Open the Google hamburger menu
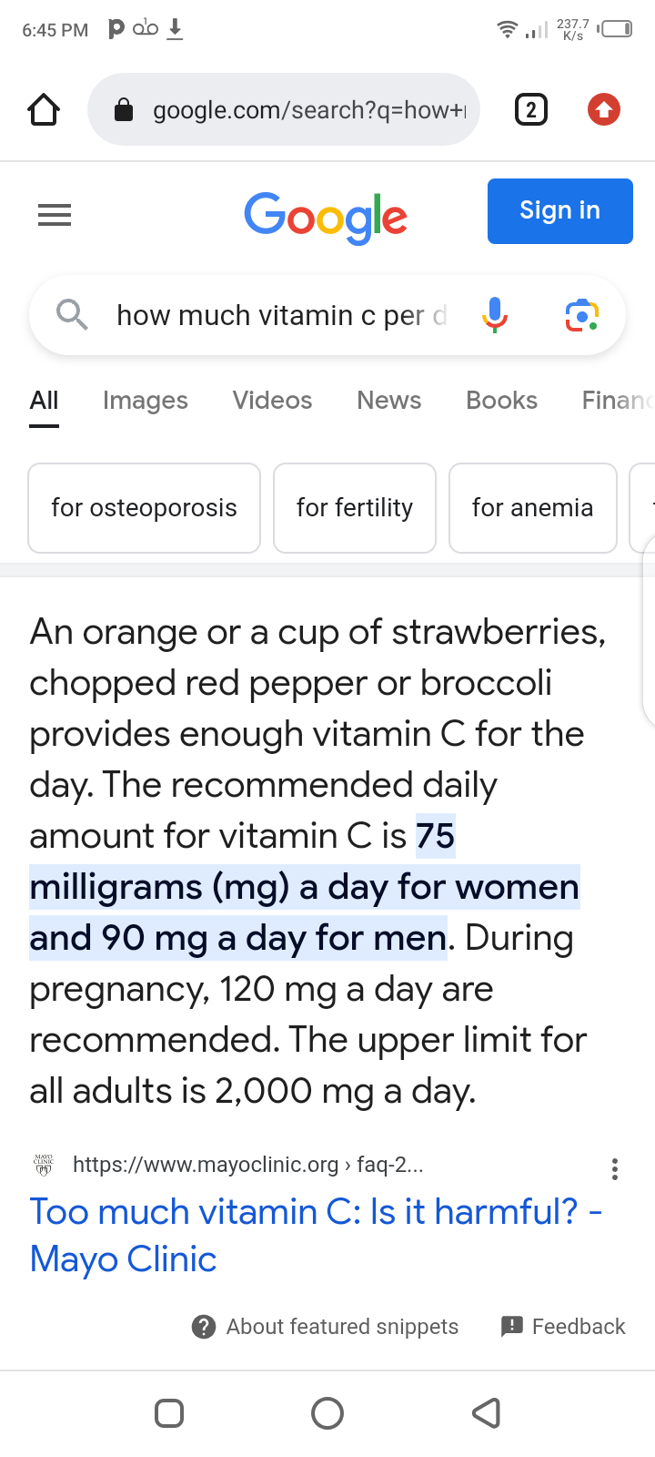Screen dimensions: 655x1457 coord(55,215)
